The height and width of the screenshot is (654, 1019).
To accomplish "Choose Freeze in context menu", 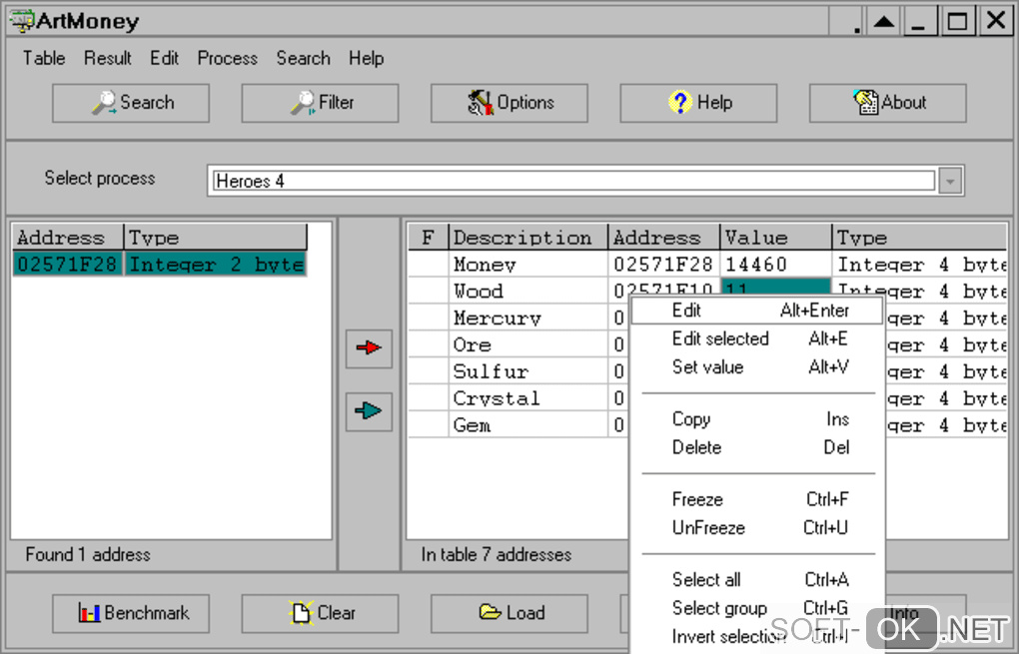I will (x=757, y=499).
